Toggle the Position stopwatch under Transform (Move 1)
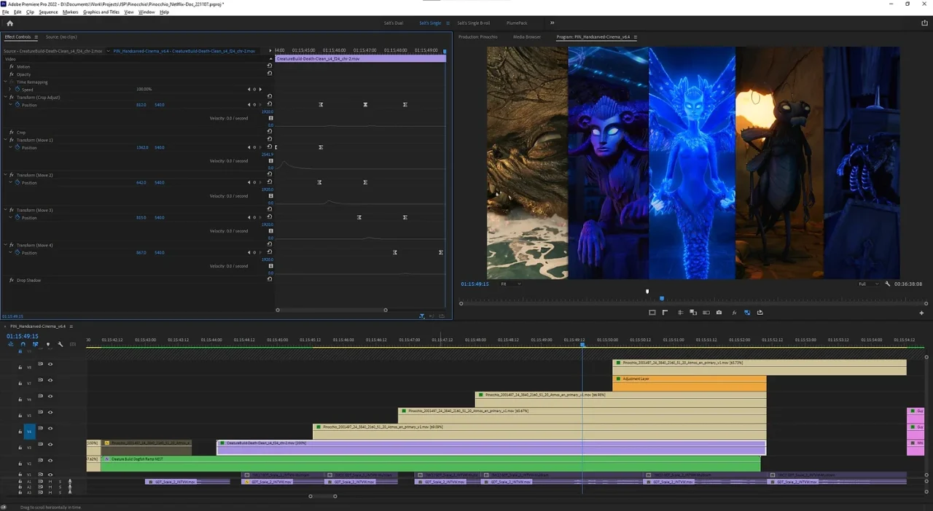The height and width of the screenshot is (511, 933). click(18, 147)
